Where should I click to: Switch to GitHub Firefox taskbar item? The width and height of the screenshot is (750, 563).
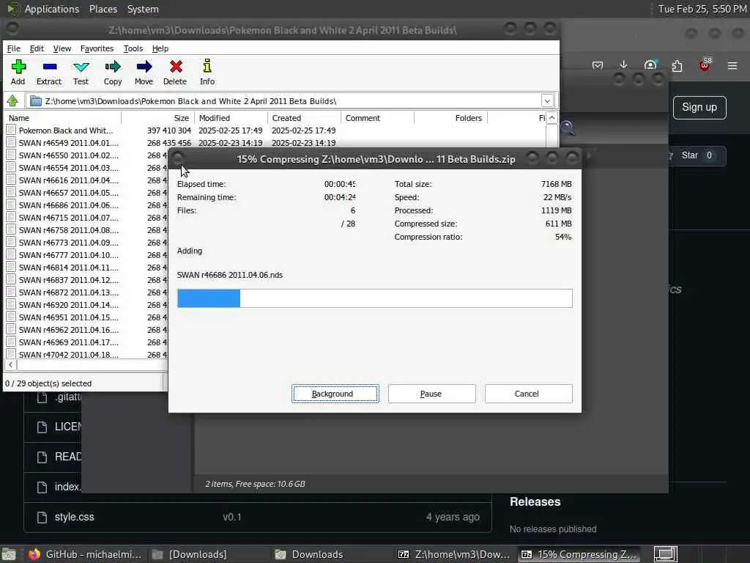85,554
